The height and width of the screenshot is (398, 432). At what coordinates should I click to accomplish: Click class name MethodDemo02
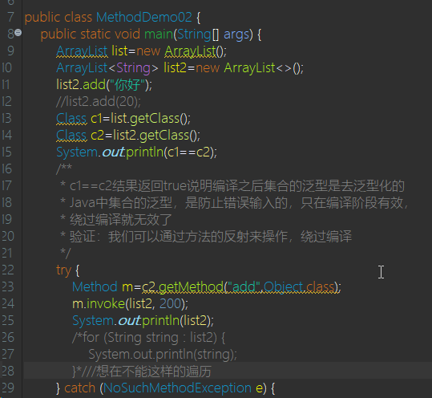(x=143, y=17)
